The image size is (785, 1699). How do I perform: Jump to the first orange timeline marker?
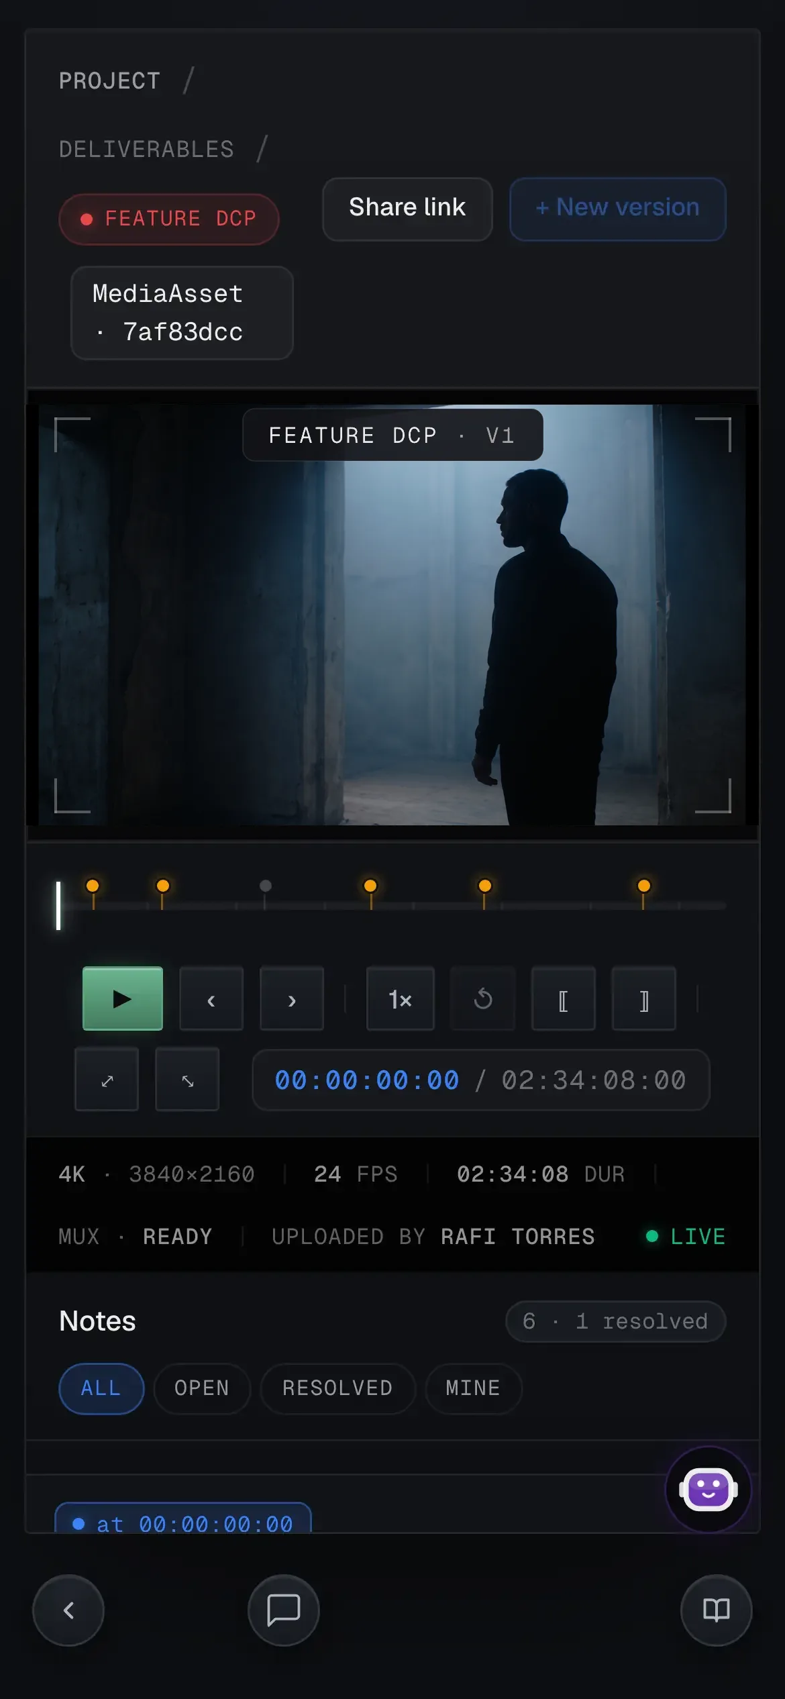point(93,886)
